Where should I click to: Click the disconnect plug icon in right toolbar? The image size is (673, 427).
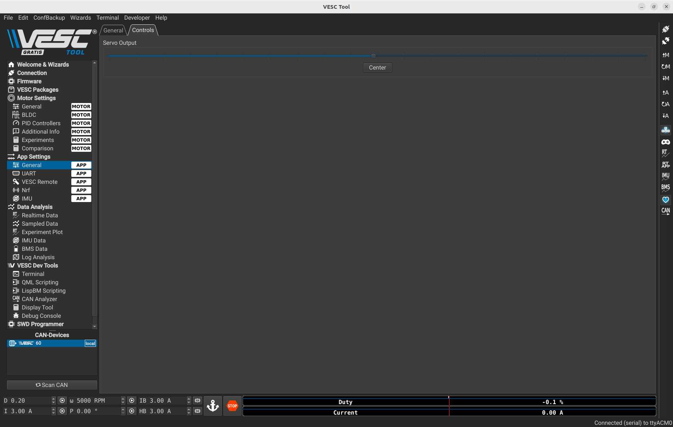coord(665,41)
